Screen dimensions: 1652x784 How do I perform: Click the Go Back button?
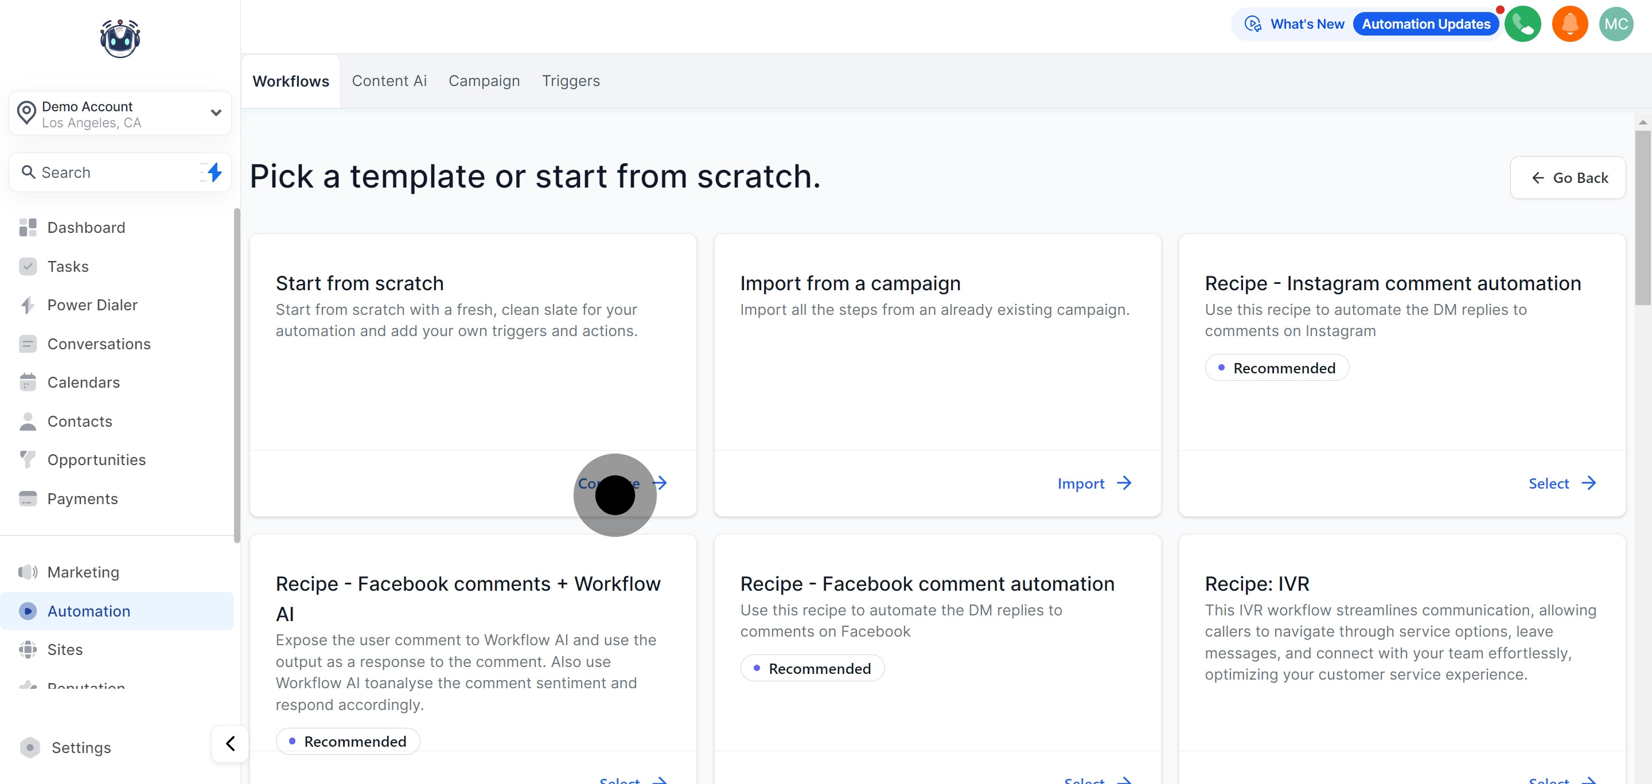[1567, 178]
